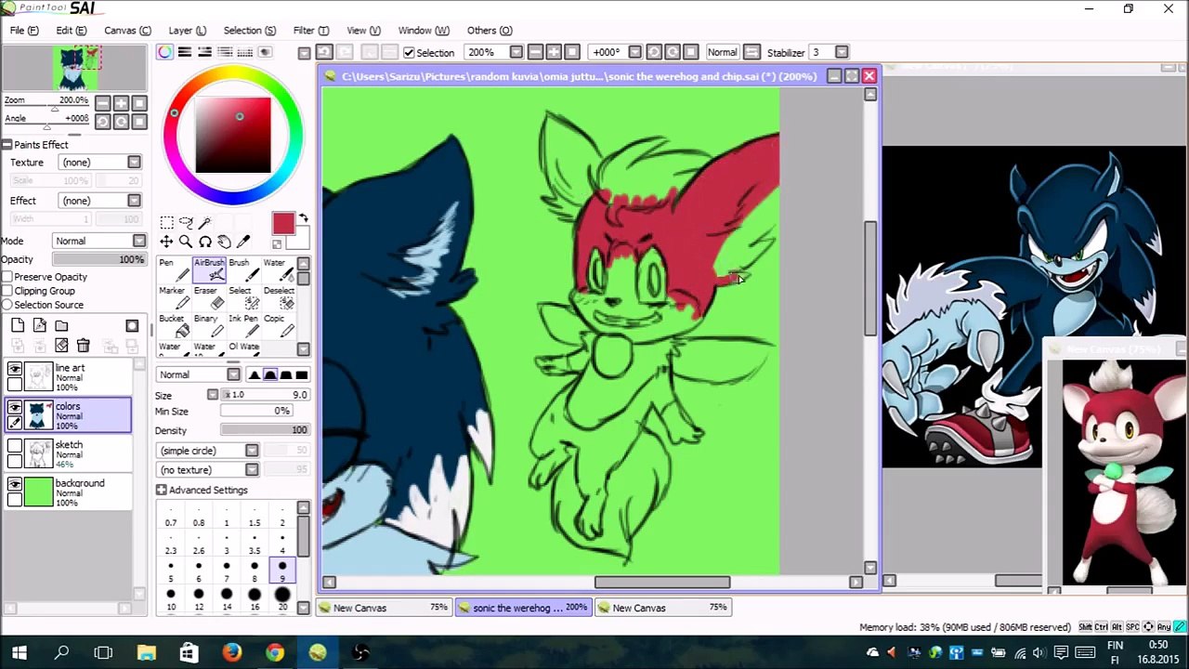Click the foreground red color swatch
This screenshot has width=1189, height=669.
[x=283, y=224]
